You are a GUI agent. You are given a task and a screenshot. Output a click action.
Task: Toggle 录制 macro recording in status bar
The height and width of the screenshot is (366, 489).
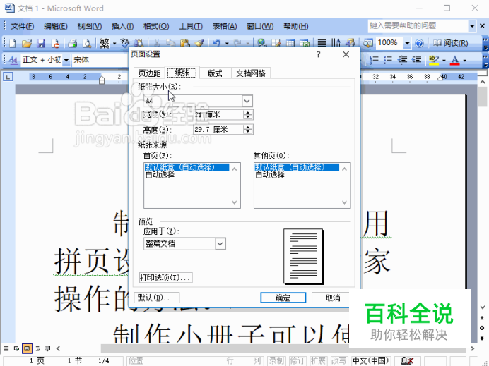coord(276,360)
